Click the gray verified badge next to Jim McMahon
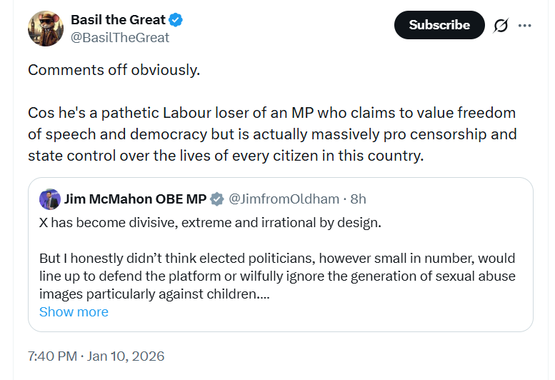The width and height of the screenshot is (555, 380). point(217,199)
